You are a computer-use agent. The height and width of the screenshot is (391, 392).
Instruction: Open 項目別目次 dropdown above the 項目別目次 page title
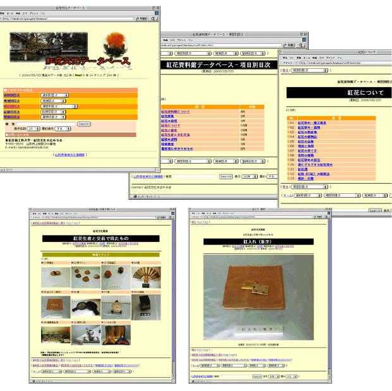(x=193, y=53)
